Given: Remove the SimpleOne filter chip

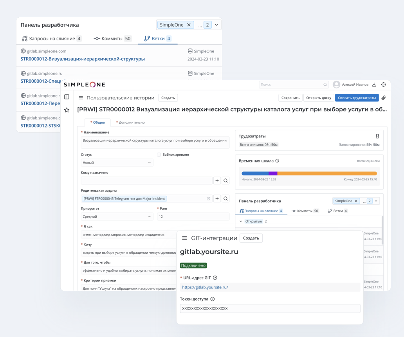Looking at the screenshot, I should click(x=189, y=25).
